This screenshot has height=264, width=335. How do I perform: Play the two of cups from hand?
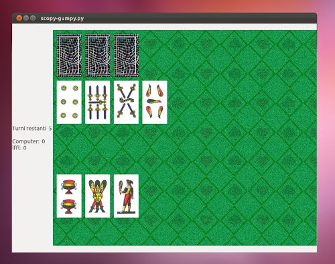[x=69, y=196]
